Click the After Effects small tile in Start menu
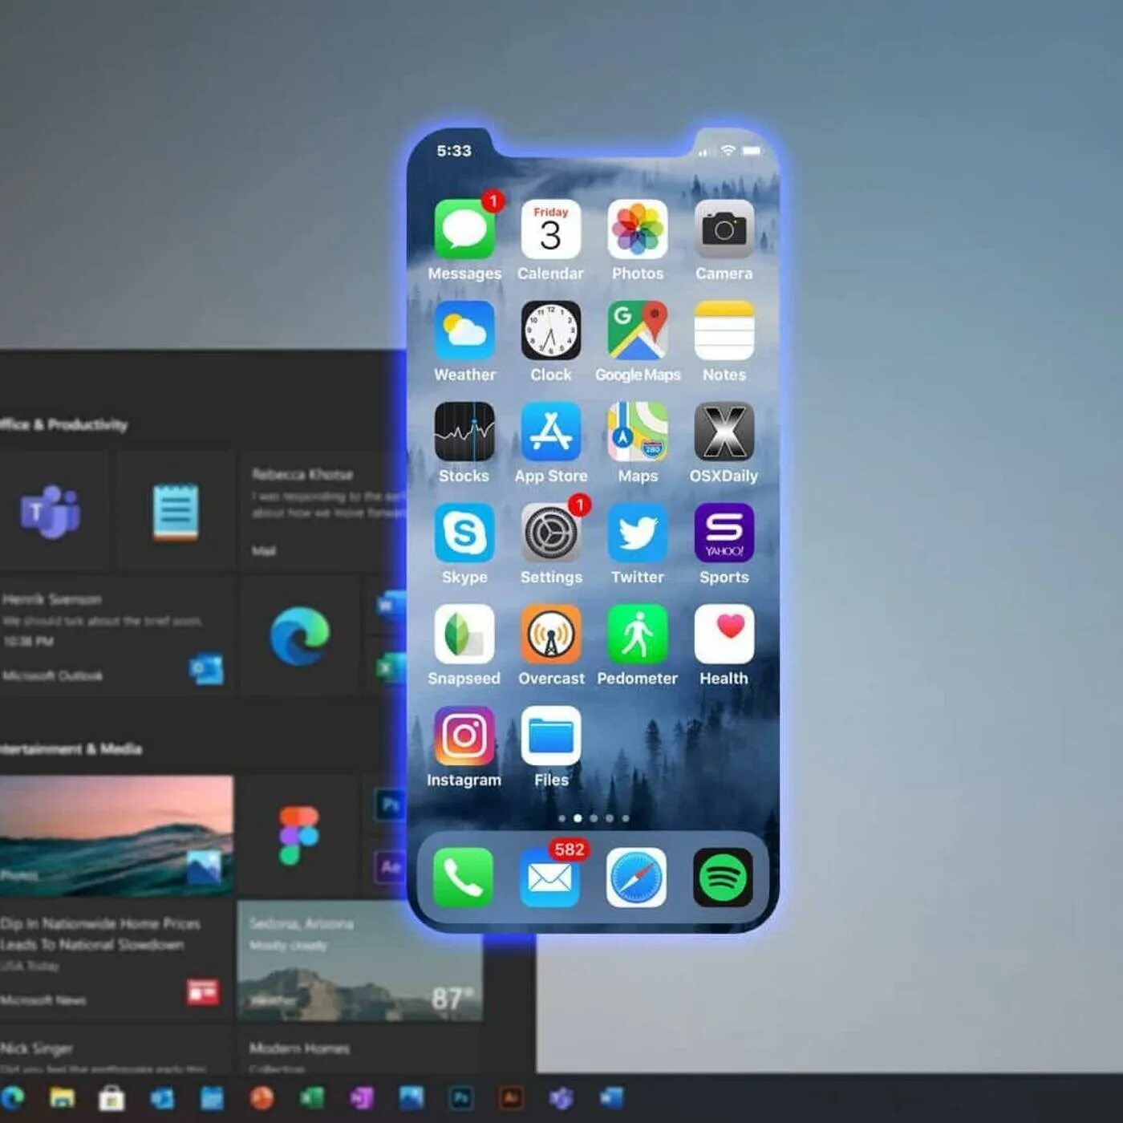Image resolution: width=1123 pixels, height=1123 pixels. (391, 866)
